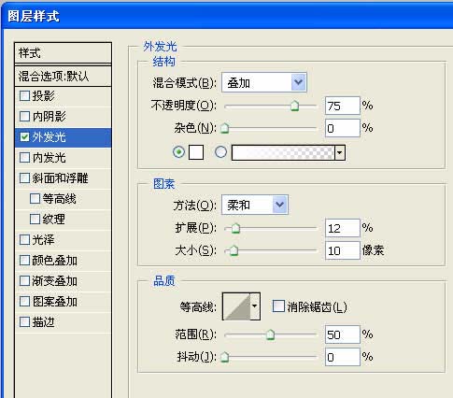The width and height of the screenshot is (453, 398).
Task: Select the 颜色叠加 row label
Action: (54, 261)
